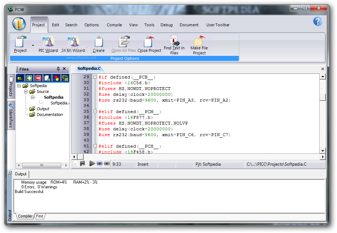Image resolution: width=337 pixels, height=233 pixels.
Task: Open the View ribbon tab
Action: [134, 25]
